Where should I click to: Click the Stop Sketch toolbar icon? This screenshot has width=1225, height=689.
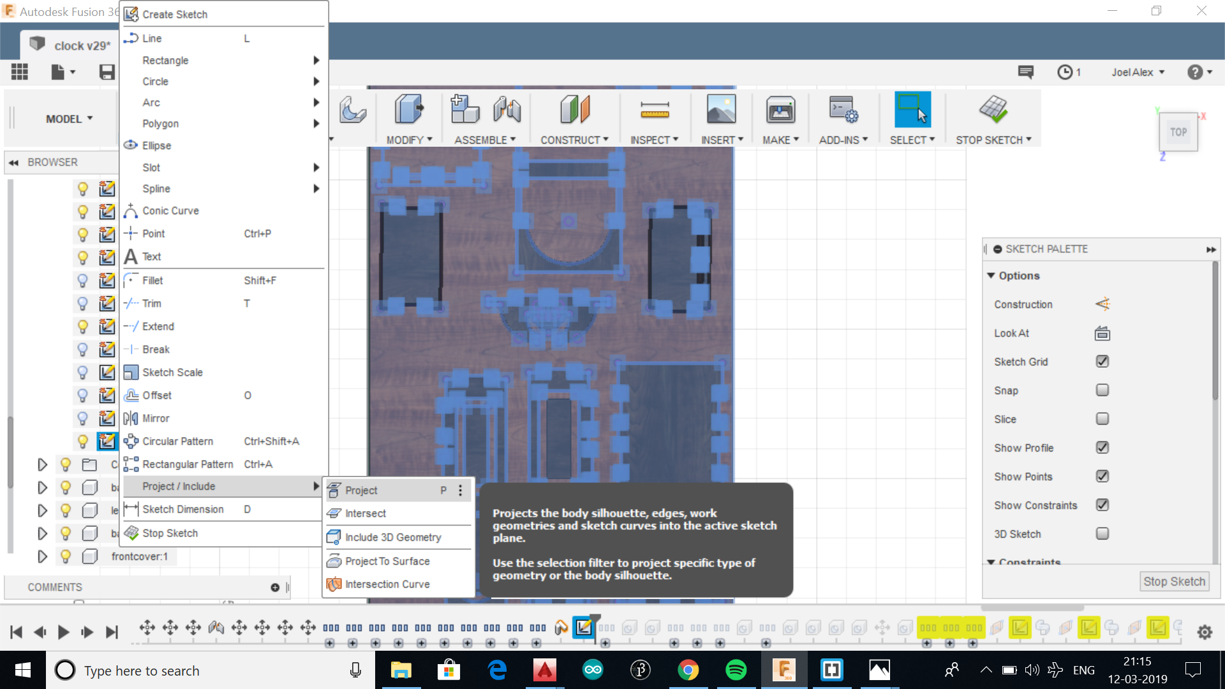993,110
